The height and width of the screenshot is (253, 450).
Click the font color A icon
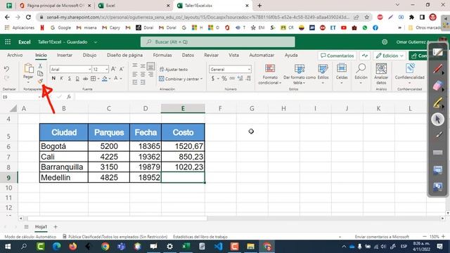pyautogui.click(x=115, y=78)
